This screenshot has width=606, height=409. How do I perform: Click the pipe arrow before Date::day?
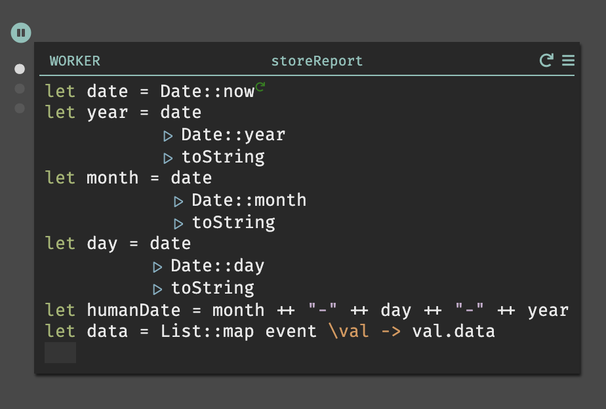(157, 267)
